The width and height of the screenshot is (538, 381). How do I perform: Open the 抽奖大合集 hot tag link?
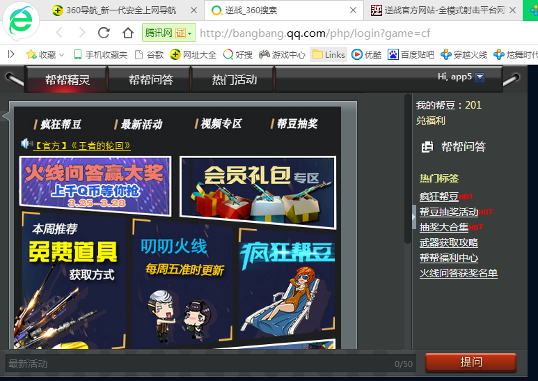[443, 227]
